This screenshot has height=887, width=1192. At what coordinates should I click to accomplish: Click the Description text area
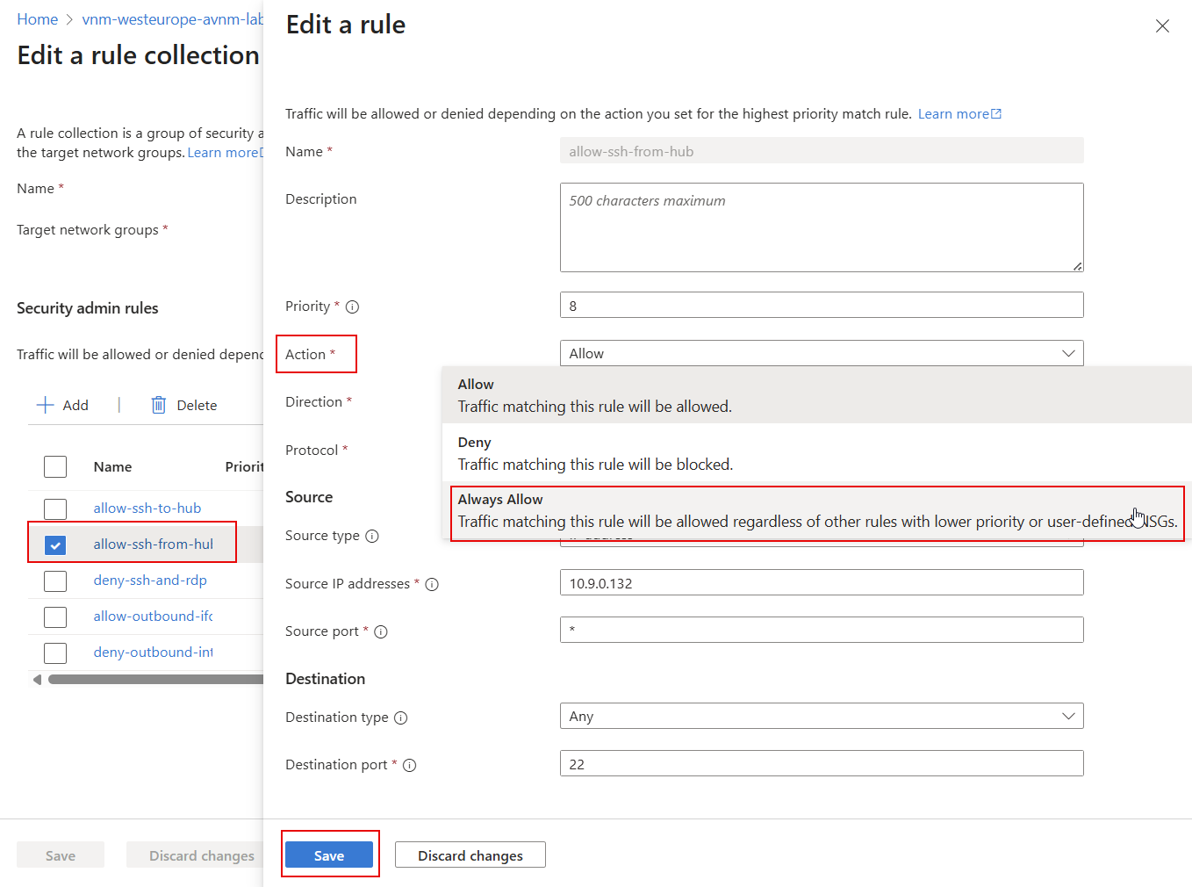coord(821,227)
